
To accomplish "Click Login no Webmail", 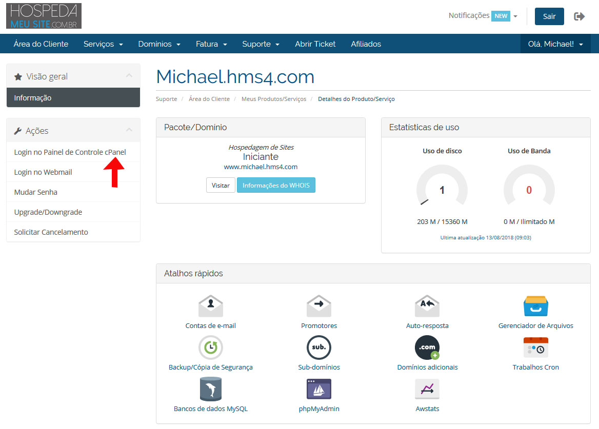I will (73, 172).
